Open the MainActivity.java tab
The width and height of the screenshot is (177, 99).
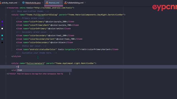[33, 3]
